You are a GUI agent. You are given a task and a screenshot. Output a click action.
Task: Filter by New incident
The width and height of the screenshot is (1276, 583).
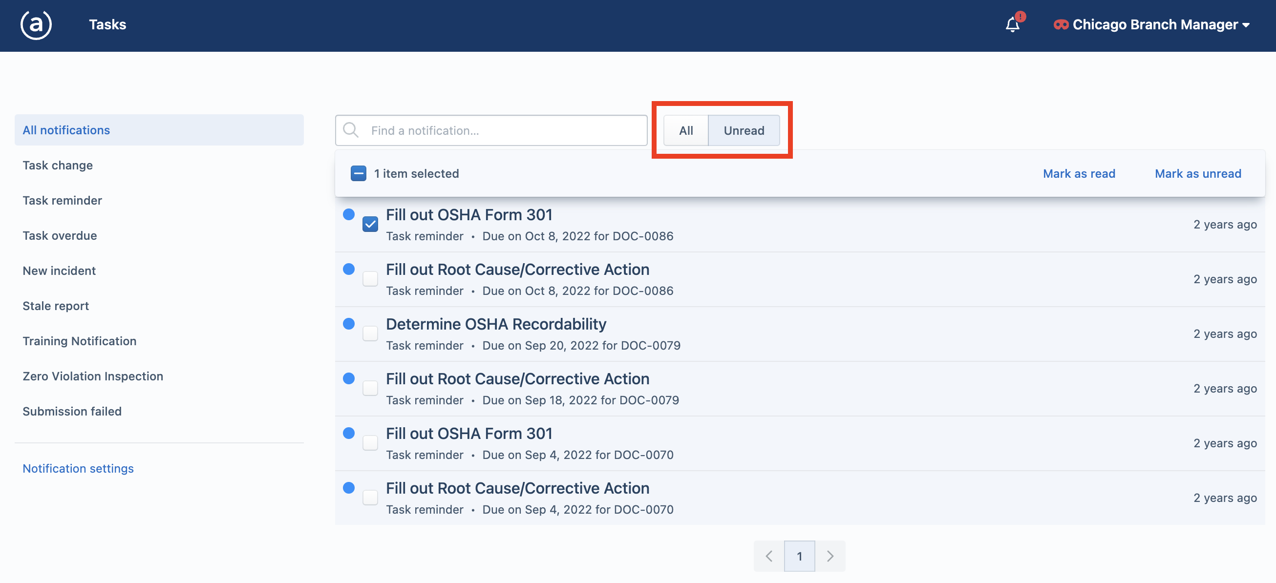(x=60, y=271)
